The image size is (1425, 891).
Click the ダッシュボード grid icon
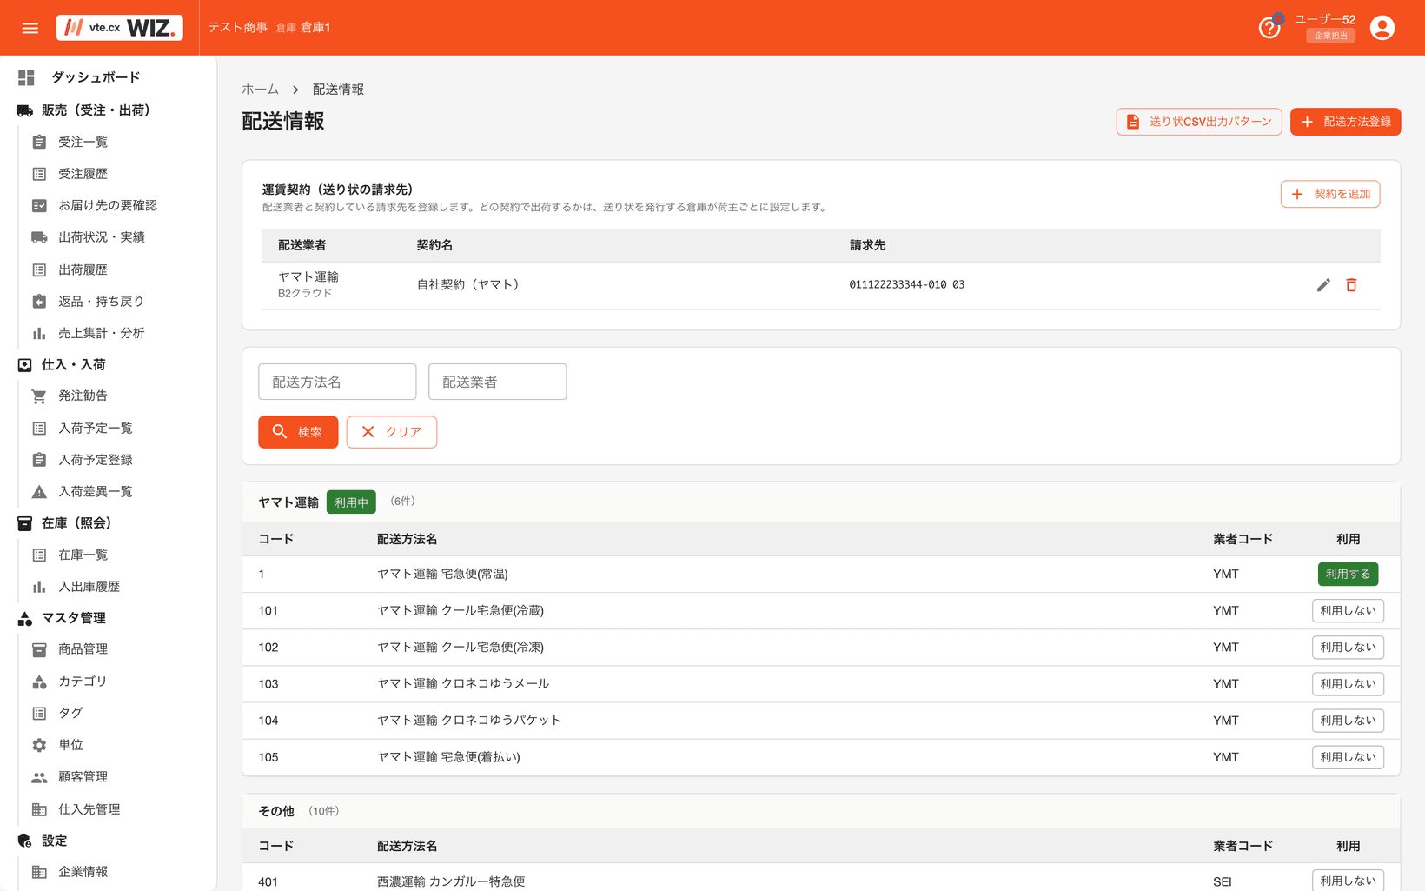click(26, 77)
